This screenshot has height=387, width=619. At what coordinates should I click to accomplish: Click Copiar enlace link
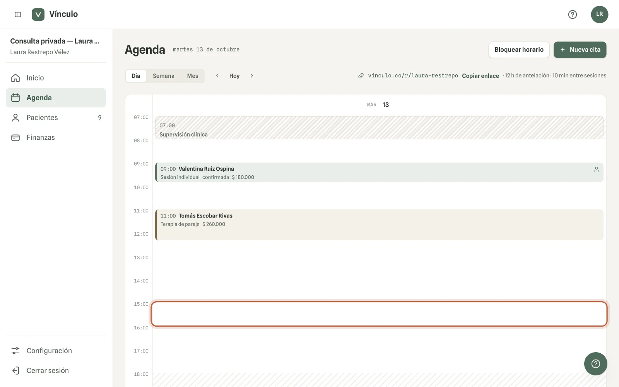[x=480, y=76]
